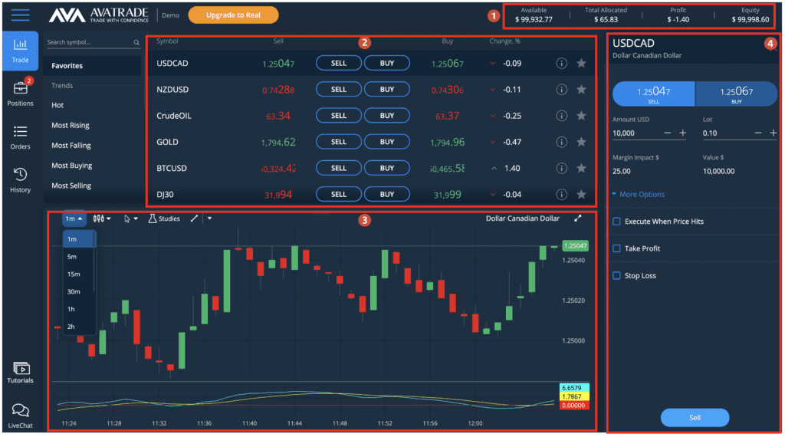The height and width of the screenshot is (437, 785).
Task: Toggle the favorite star for USDCAD
Action: [581, 63]
